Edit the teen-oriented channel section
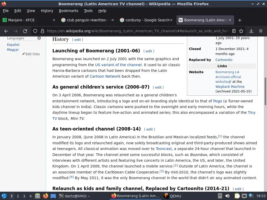This screenshot has width=267, height=200. pyautogui.click(x=149, y=129)
